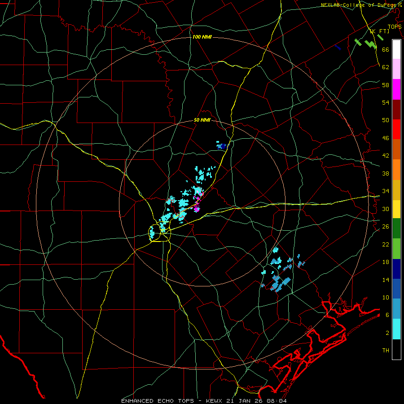
Task: Click the "21 JAN 26" date text
Action: click(244, 401)
